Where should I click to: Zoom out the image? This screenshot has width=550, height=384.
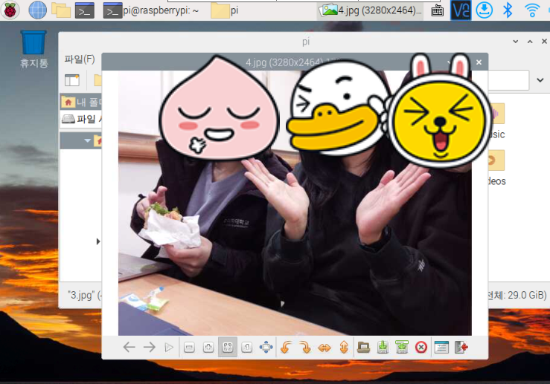(x=190, y=348)
